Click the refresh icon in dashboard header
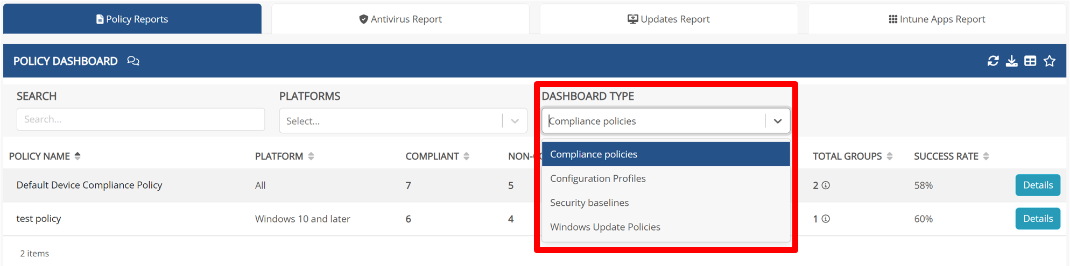This screenshot has width=1070, height=266. pos(993,61)
